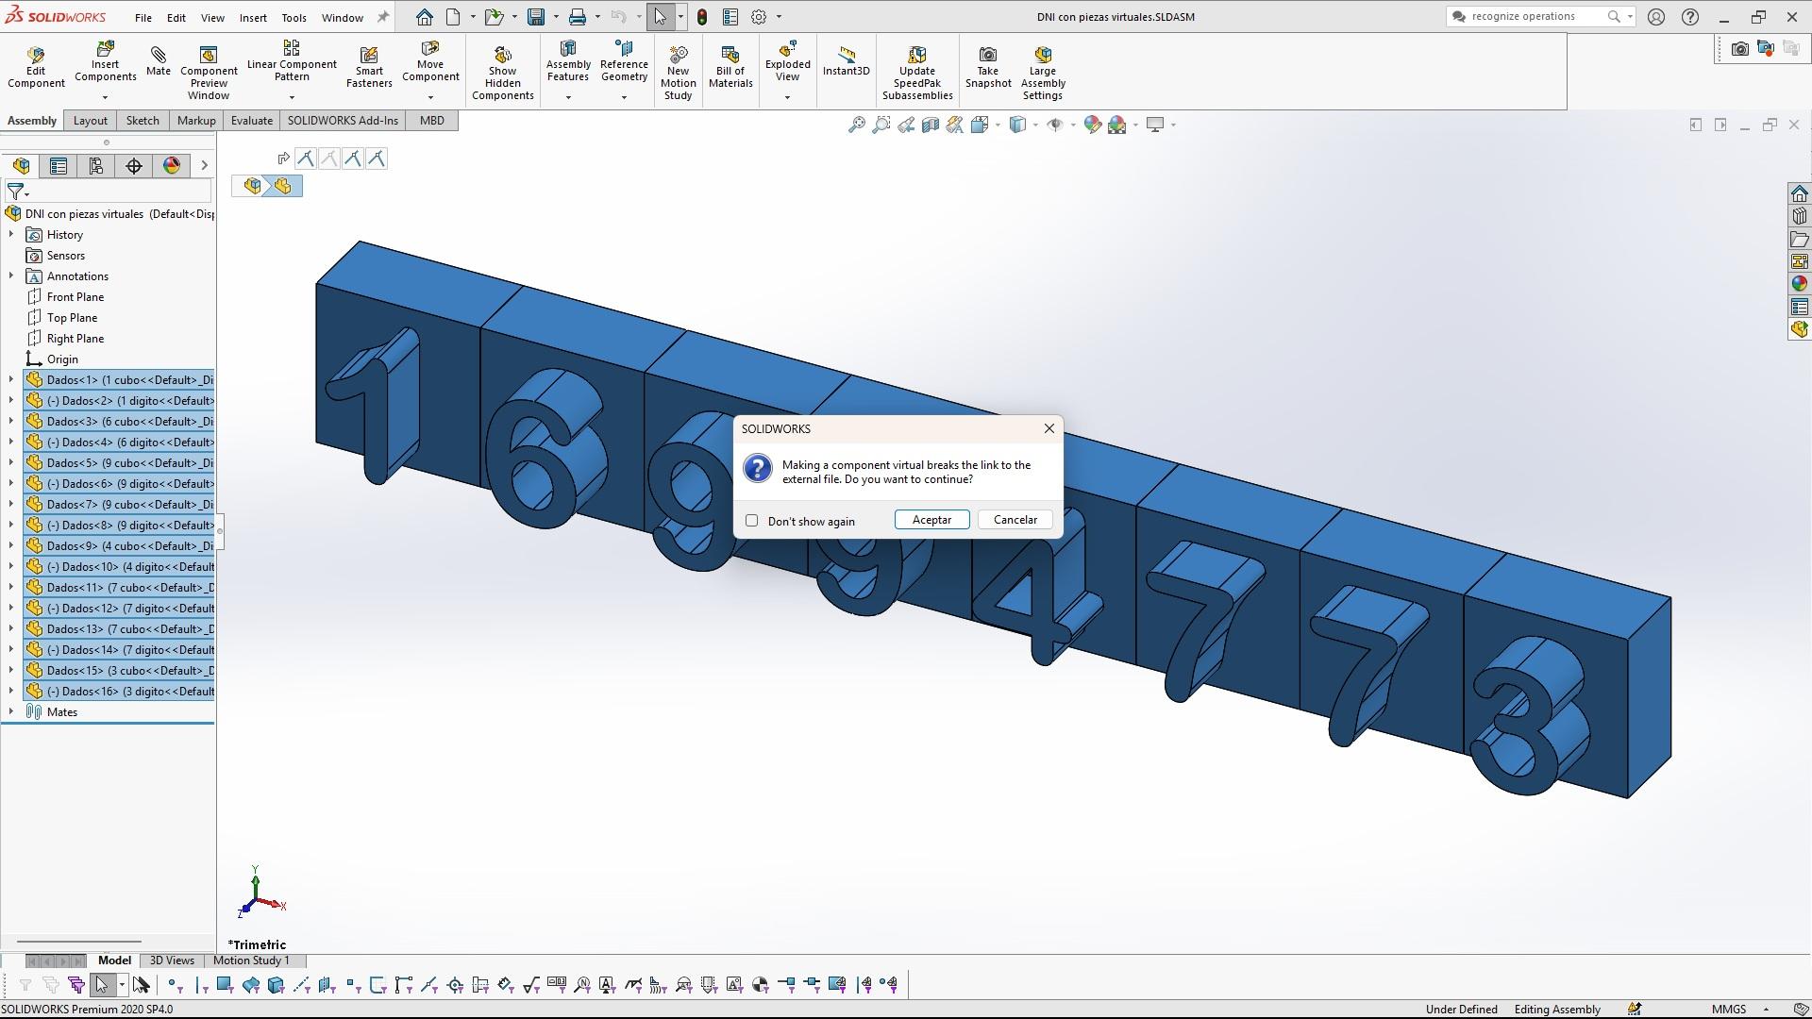Expand the Mates folder node

click(x=11, y=711)
